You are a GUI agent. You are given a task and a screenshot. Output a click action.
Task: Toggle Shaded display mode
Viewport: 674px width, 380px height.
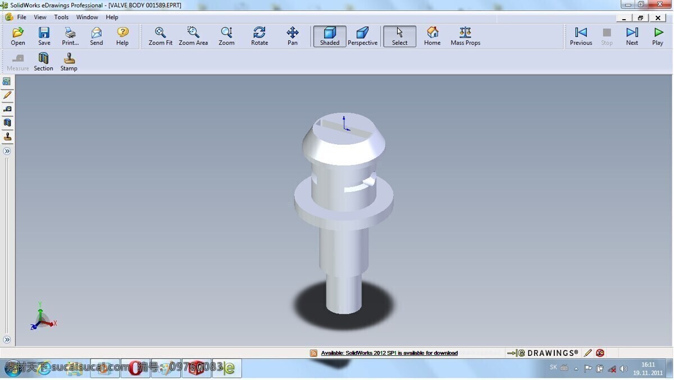330,36
